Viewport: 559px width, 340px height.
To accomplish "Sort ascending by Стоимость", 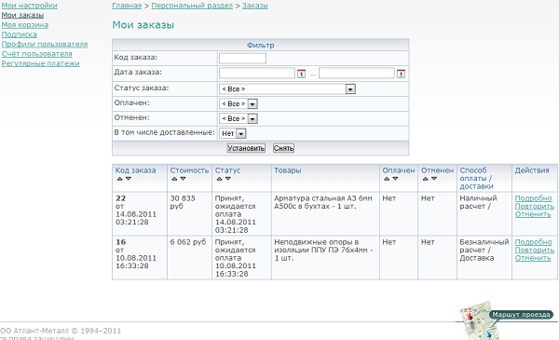I will [x=174, y=179].
